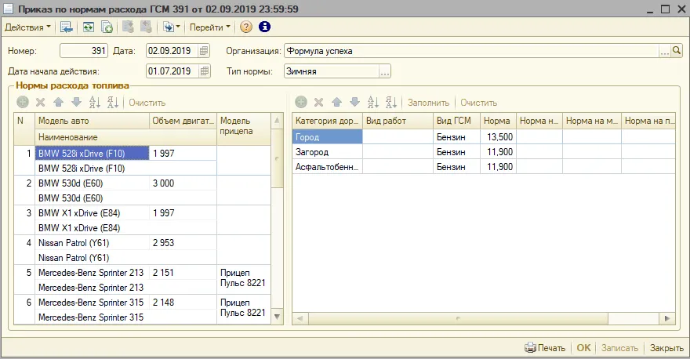Open the Перейти menu
The width and height of the screenshot is (690, 359).
210,27
